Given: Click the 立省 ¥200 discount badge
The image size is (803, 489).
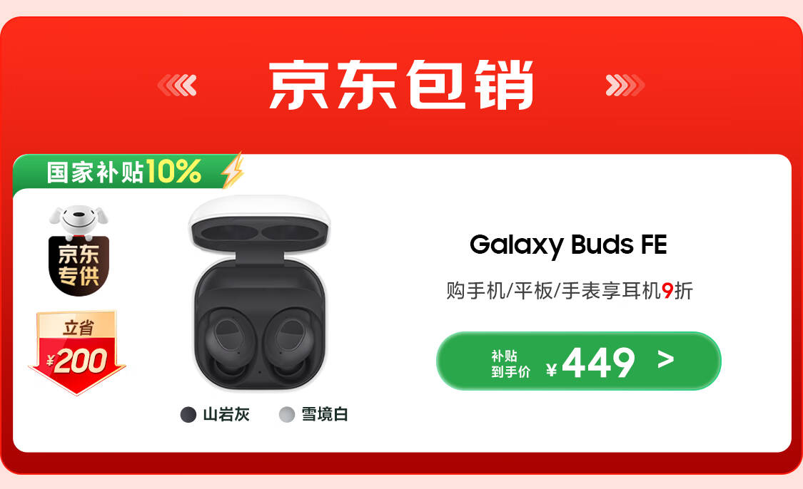Looking at the screenshot, I should (x=77, y=352).
